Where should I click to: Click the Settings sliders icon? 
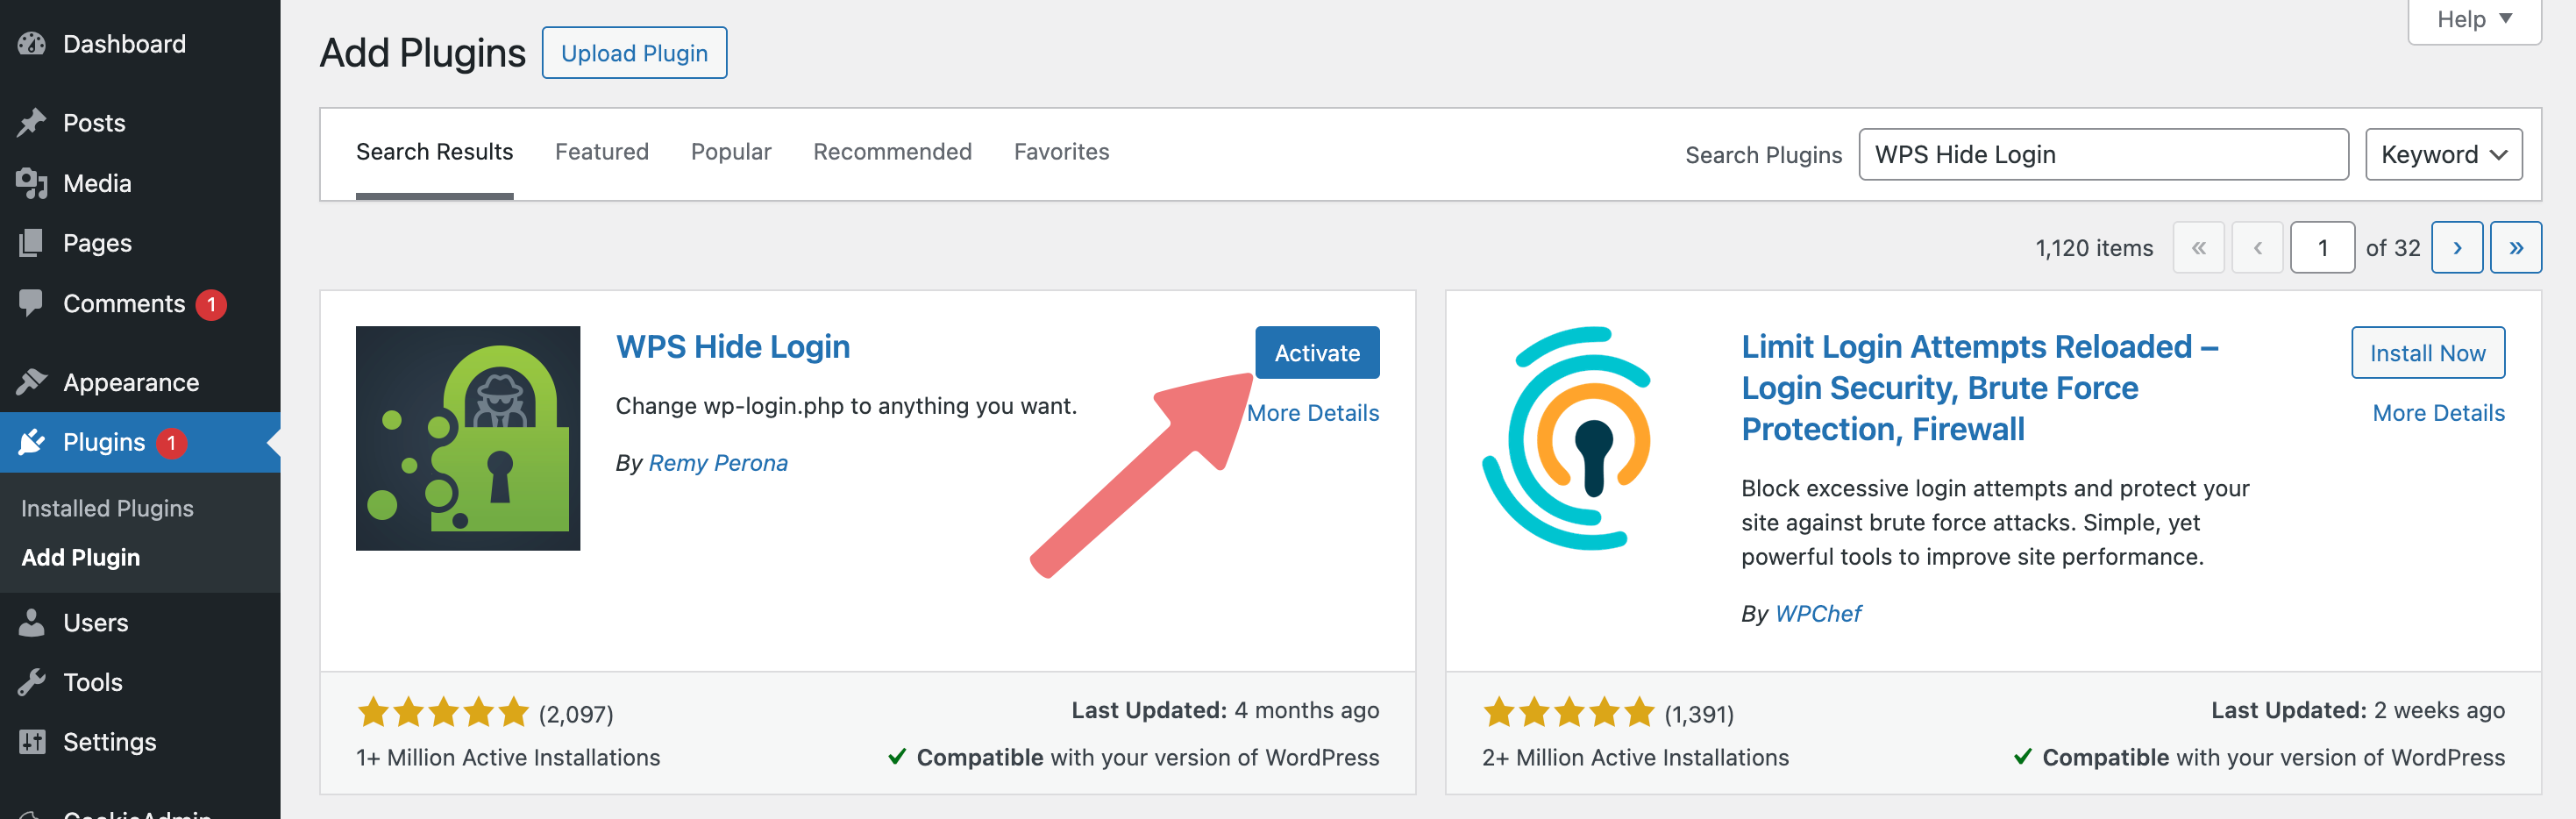32,741
